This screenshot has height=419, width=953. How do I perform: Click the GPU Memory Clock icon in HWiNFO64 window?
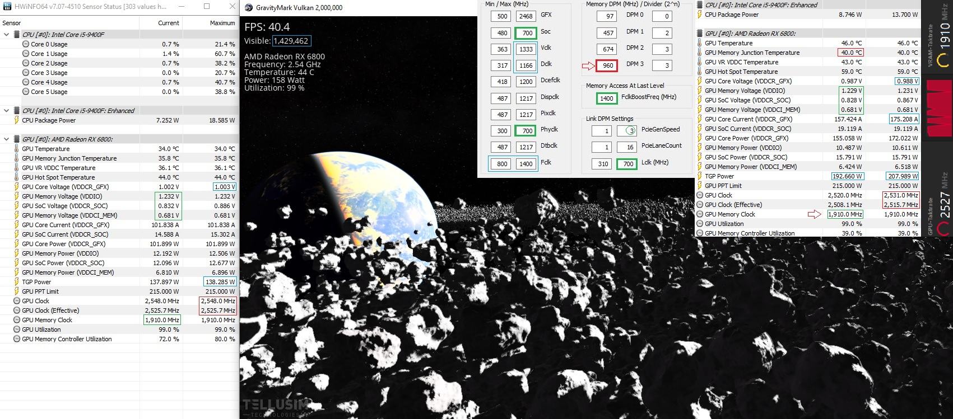[17, 320]
